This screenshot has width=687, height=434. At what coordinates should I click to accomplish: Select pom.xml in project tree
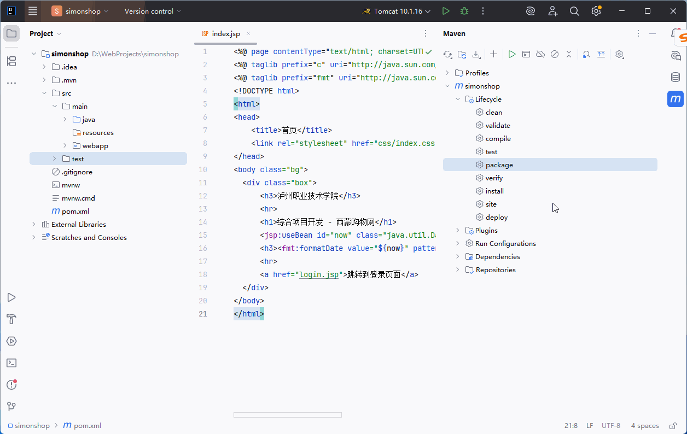pos(75,211)
